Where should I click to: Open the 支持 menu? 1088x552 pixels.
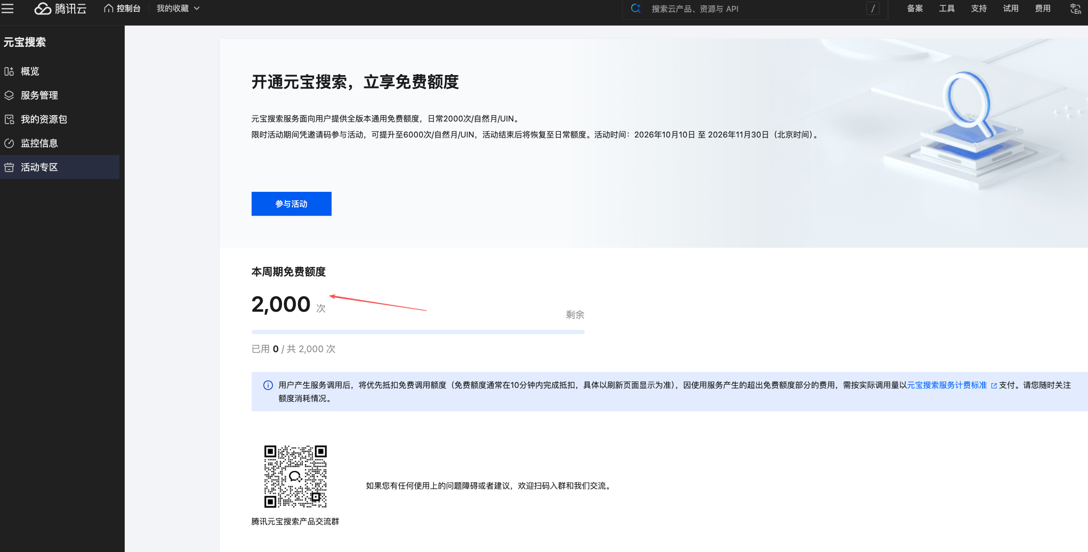click(979, 9)
